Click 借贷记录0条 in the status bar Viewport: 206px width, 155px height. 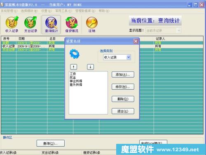(91, 153)
